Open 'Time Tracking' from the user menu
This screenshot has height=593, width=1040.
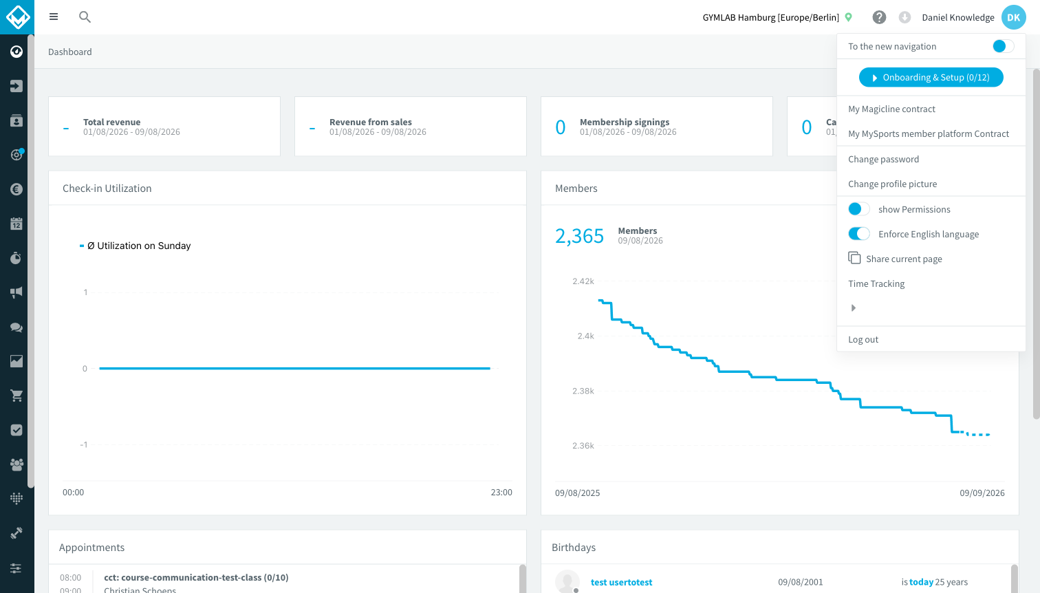[876, 283]
